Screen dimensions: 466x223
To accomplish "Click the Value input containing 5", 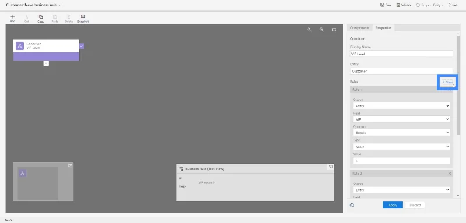I will click(401, 161).
